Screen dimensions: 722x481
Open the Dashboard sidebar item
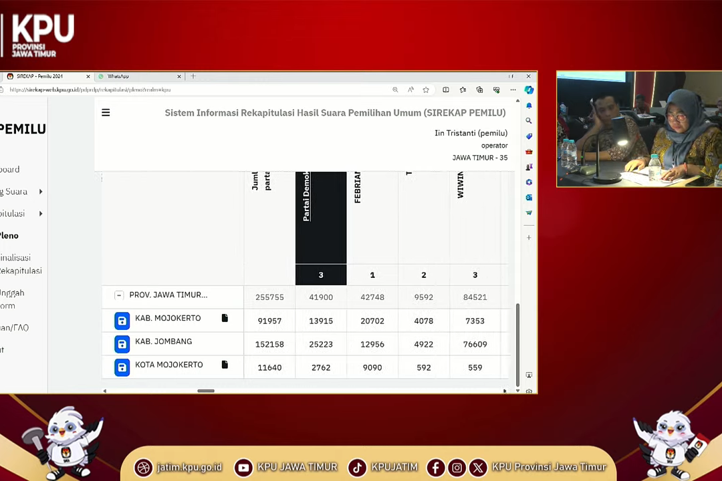(9, 170)
